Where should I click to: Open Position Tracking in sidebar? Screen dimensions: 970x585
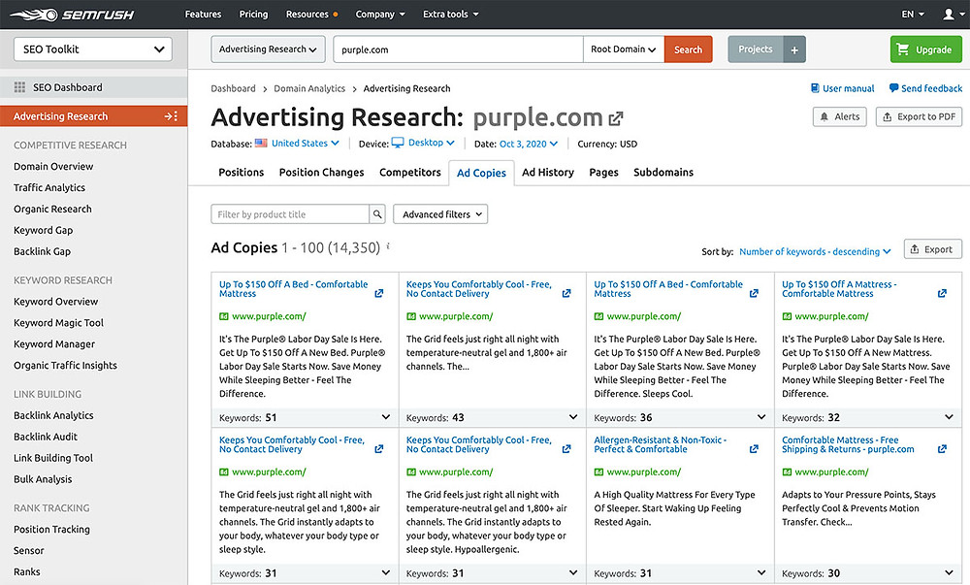tap(51, 530)
